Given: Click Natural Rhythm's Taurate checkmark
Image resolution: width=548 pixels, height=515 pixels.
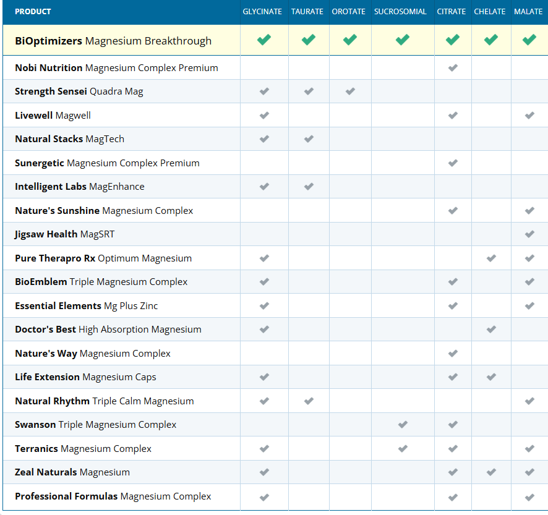Looking at the screenshot, I should 309,401.
